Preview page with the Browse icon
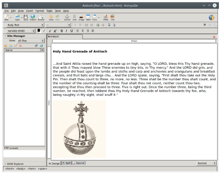 click(x=41, y=17)
